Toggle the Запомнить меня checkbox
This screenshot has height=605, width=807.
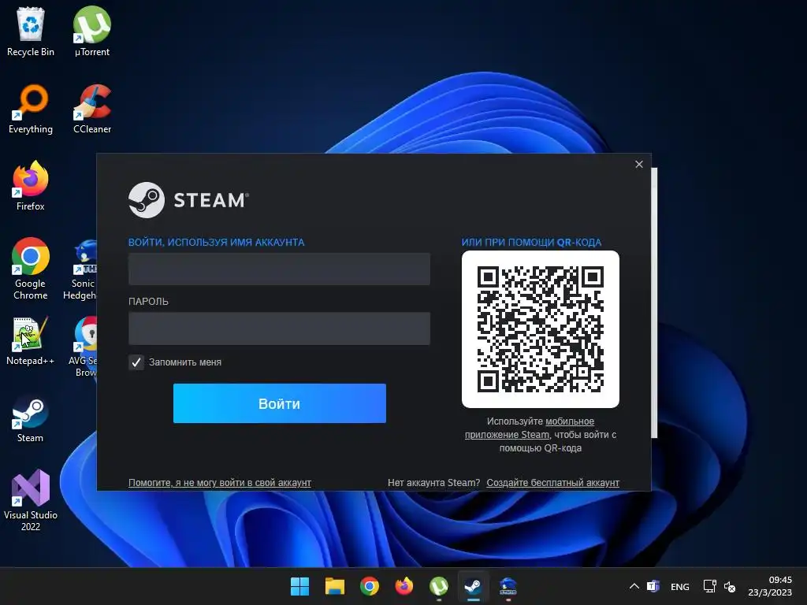(x=136, y=362)
